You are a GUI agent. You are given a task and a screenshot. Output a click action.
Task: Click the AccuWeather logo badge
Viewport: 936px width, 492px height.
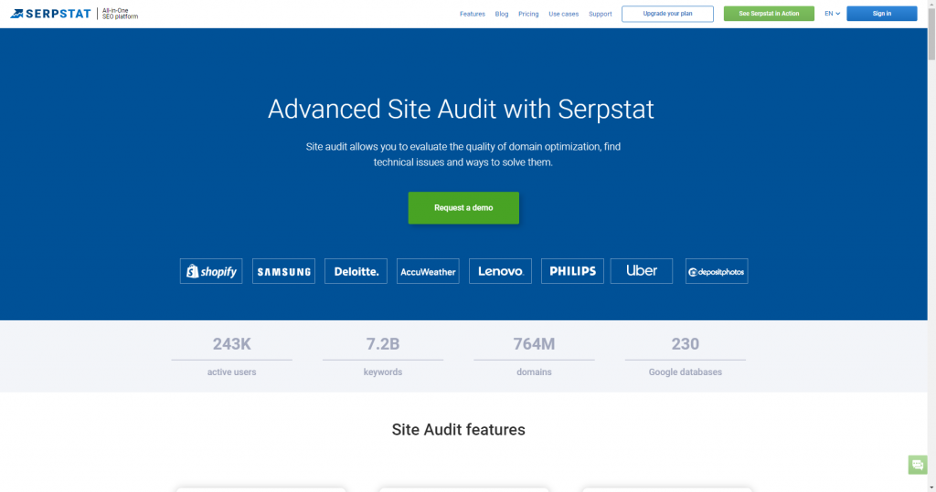(x=428, y=271)
